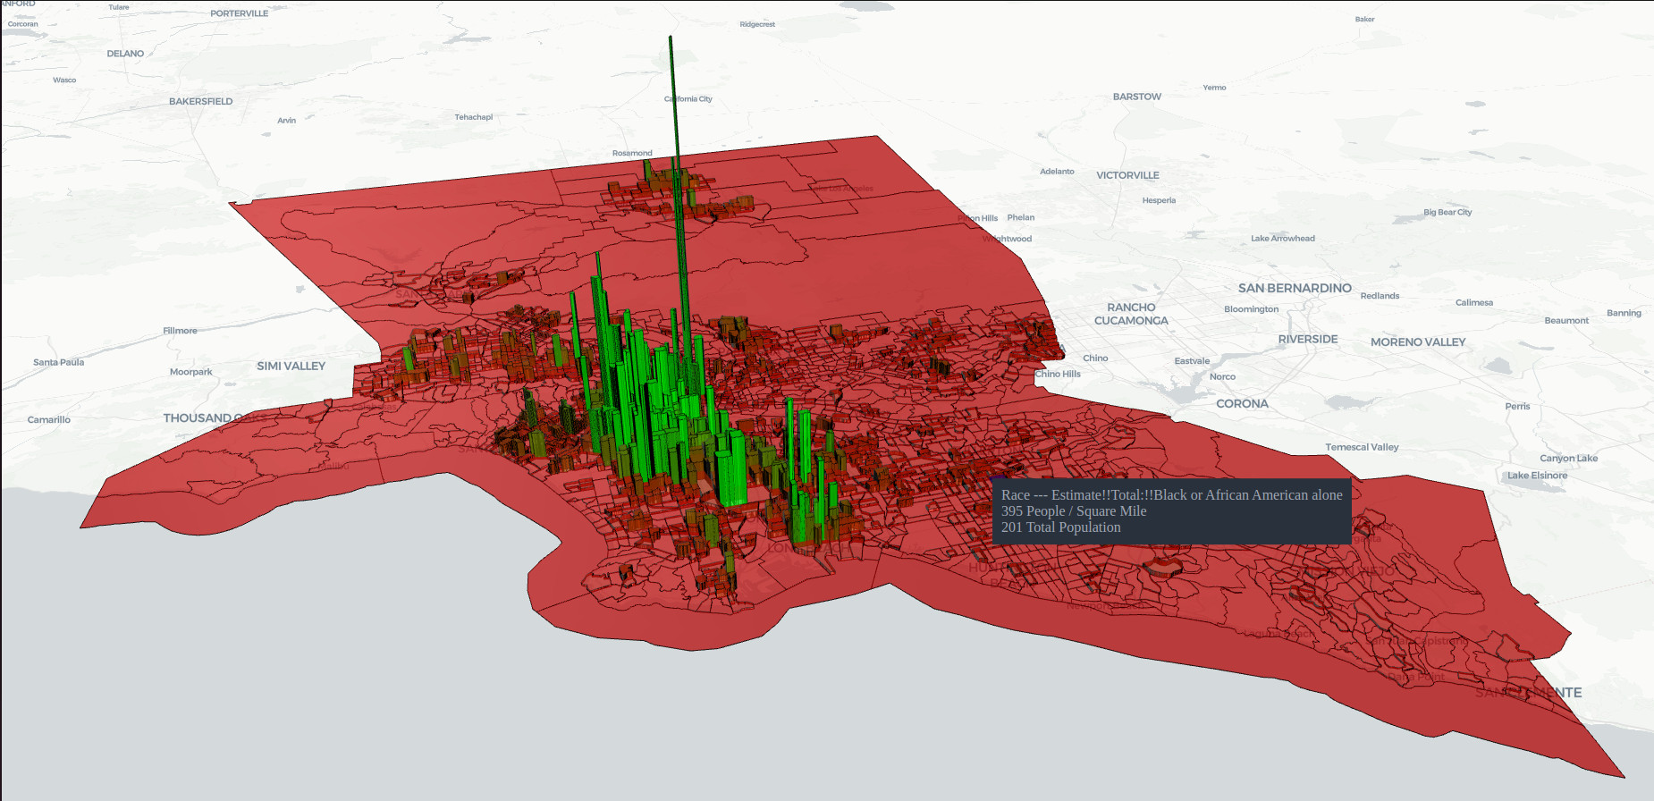
Task: Click the Santa Paula label
Action: [58, 362]
